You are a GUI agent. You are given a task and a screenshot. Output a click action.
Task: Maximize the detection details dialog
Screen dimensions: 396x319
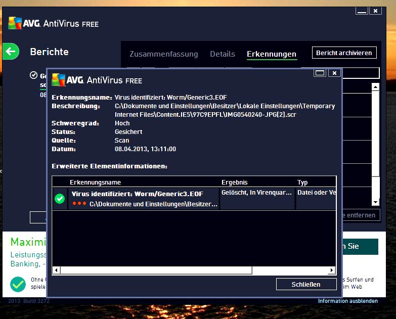tap(320, 73)
